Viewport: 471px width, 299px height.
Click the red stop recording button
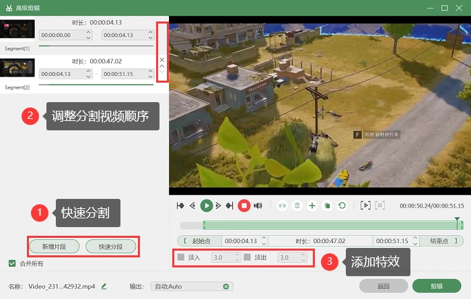pyautogui.click(x=244, y=206)
